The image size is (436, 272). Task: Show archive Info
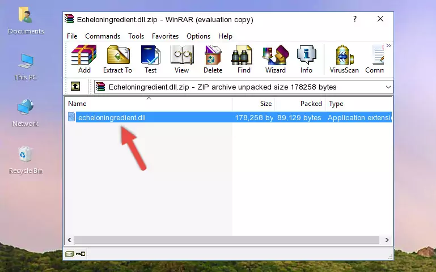pyautogui.click(x=306, y=59)
